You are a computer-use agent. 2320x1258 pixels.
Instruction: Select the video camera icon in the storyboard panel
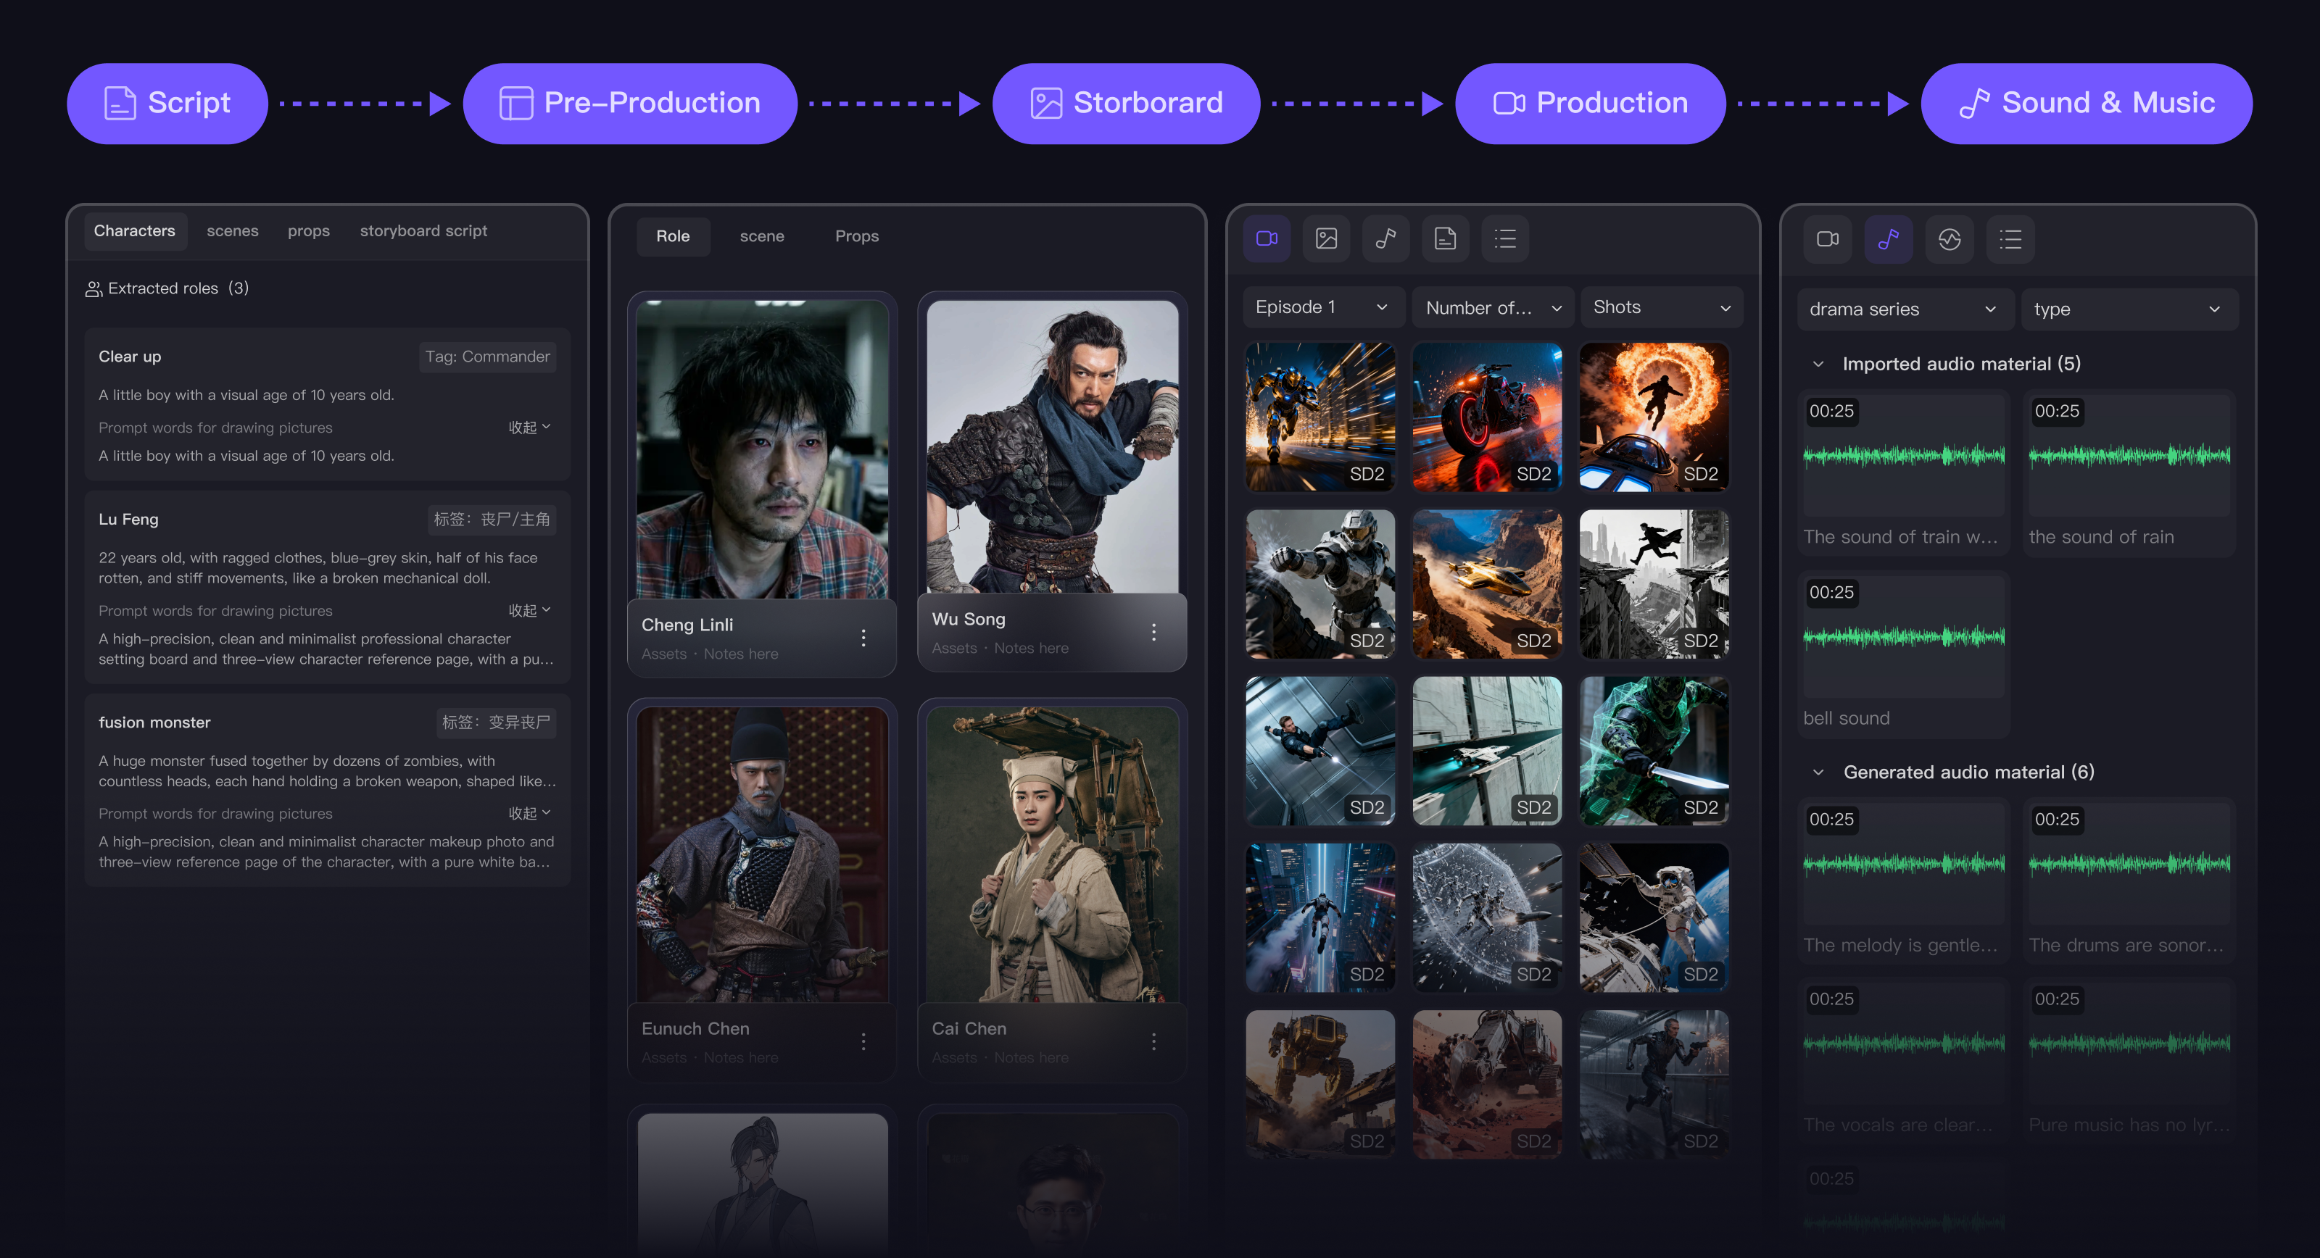tap(1267, 238)
